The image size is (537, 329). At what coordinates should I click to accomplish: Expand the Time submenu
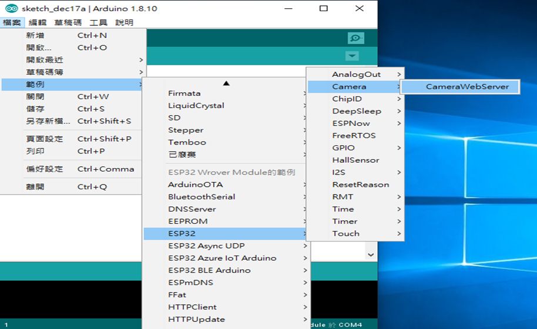click(x=355, y=210)
